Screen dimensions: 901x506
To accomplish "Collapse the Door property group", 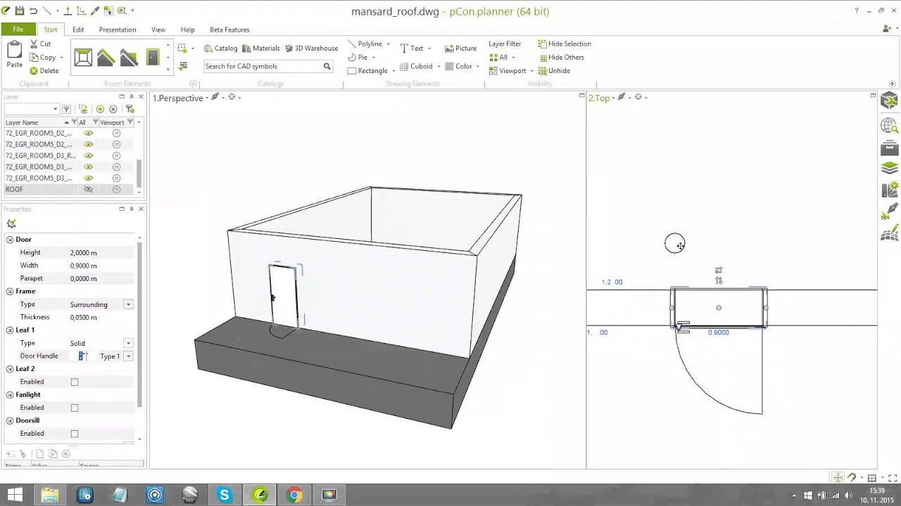I will click(10, 240).
